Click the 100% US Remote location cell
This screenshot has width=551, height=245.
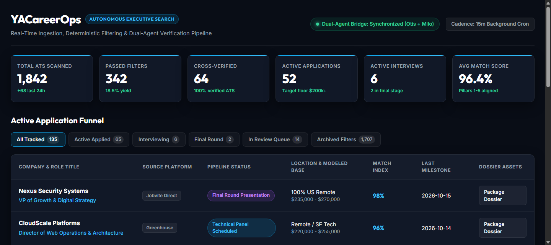(313, 192)
